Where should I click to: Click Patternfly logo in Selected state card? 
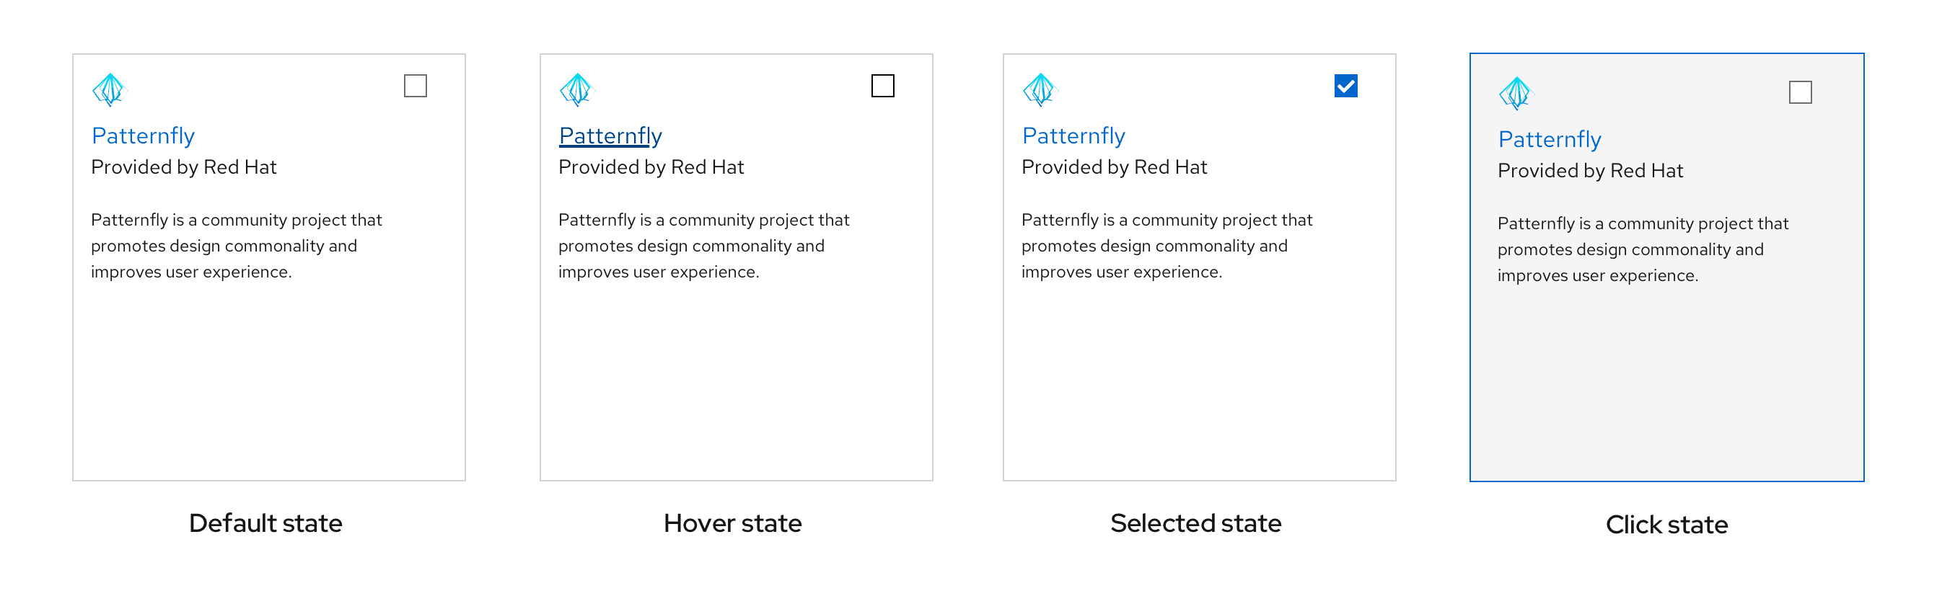[1040, 89]
